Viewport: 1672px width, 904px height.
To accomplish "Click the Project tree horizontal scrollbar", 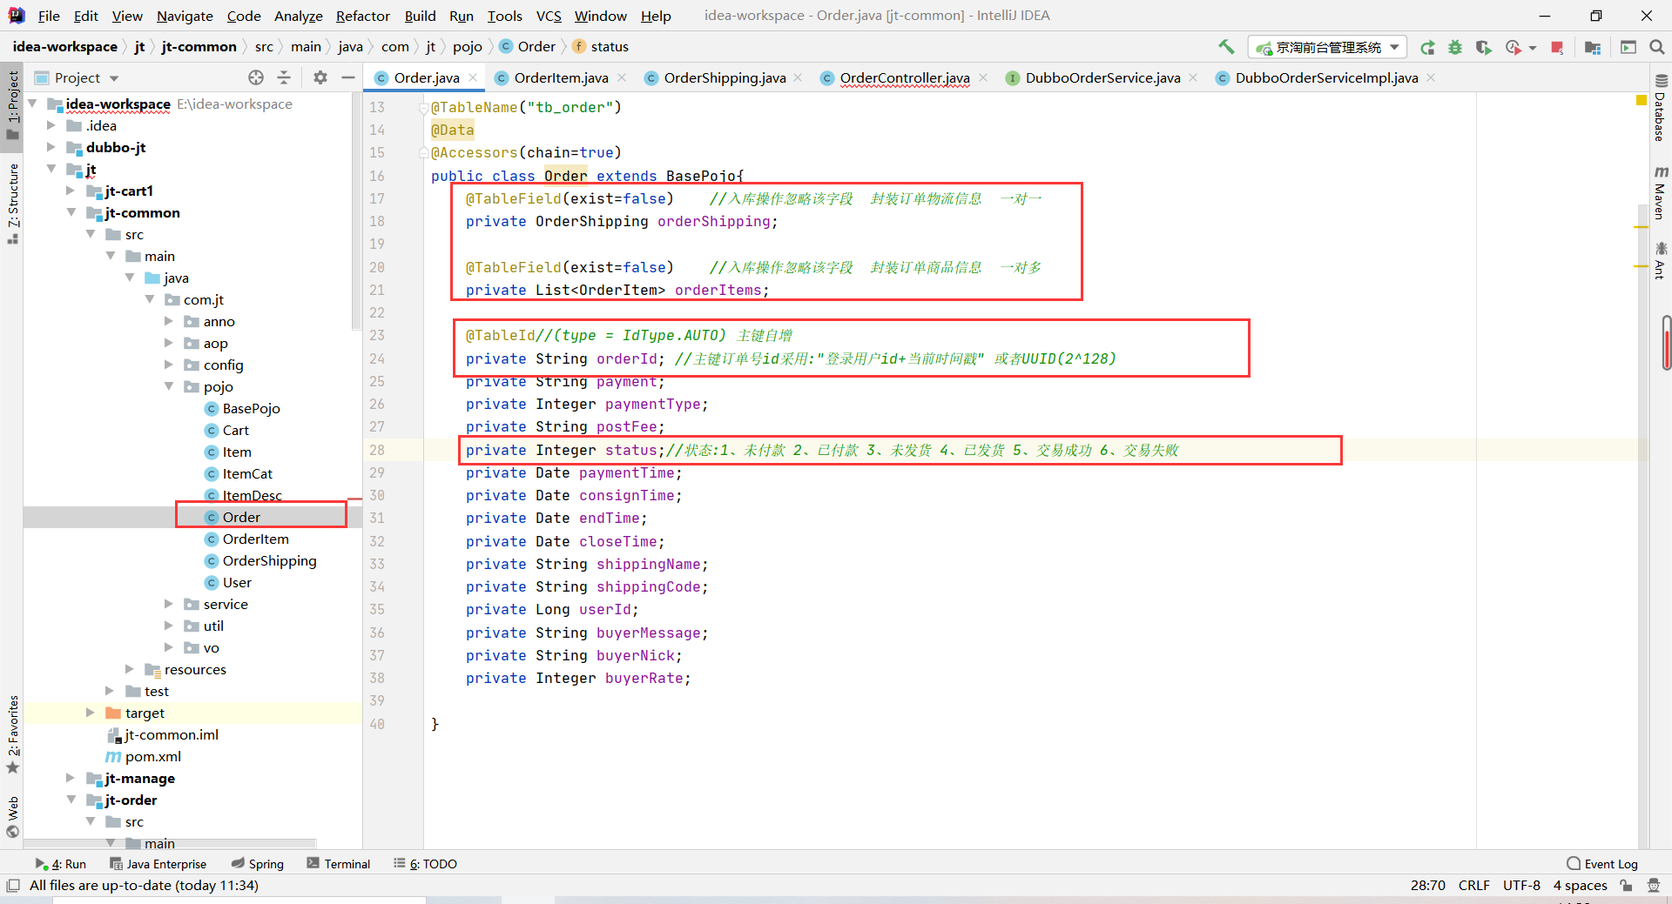I will click(170, 843).
